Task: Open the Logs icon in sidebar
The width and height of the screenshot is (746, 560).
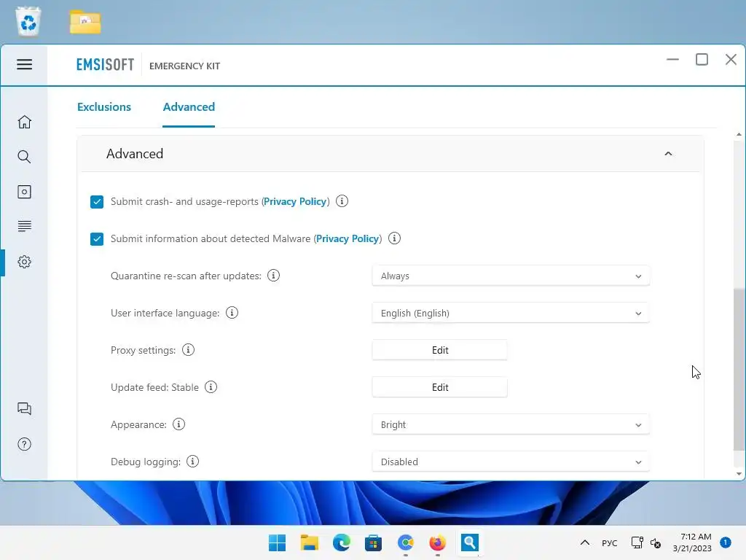Action: pyautogui.click(x=24, y=226)
